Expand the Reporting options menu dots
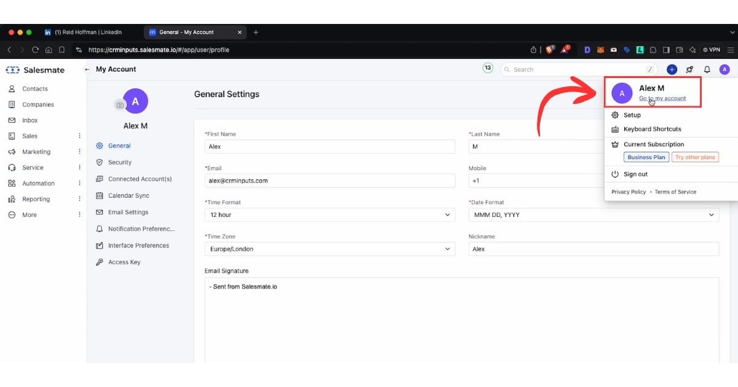 (x=79, y=199)
